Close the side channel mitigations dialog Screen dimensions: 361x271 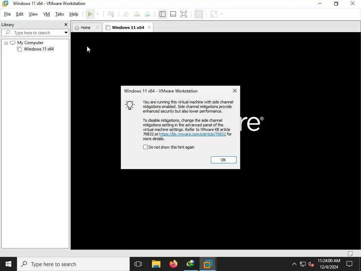pyautogui.click(x=234, y=91)
